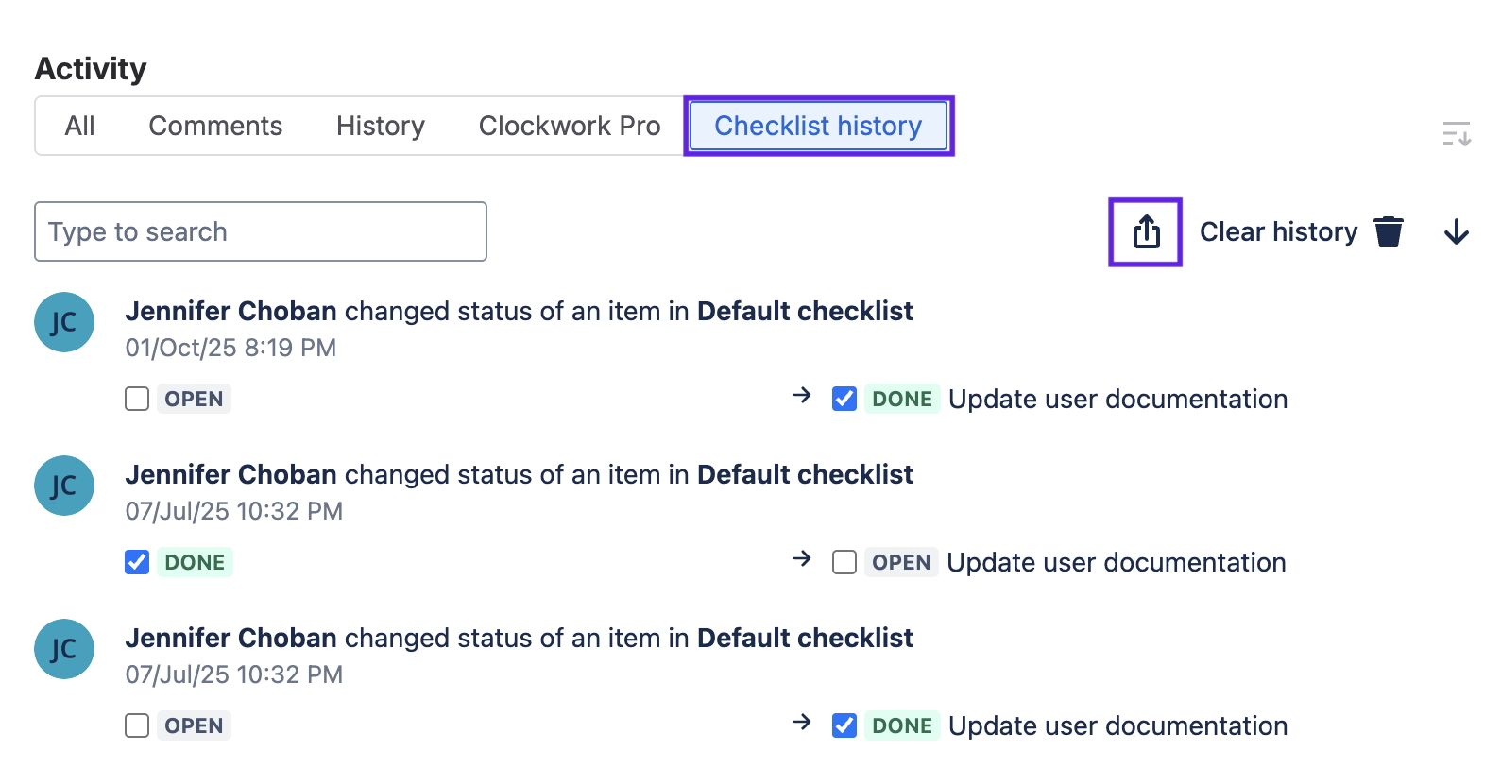Screen dimensions: 1501x768
Task: Click Jennifer Choban avatar on 01/Oct/25 entry
Action: pos(64,322)
